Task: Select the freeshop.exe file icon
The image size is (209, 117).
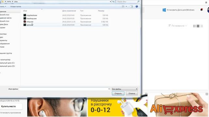Action: point(25,19)
